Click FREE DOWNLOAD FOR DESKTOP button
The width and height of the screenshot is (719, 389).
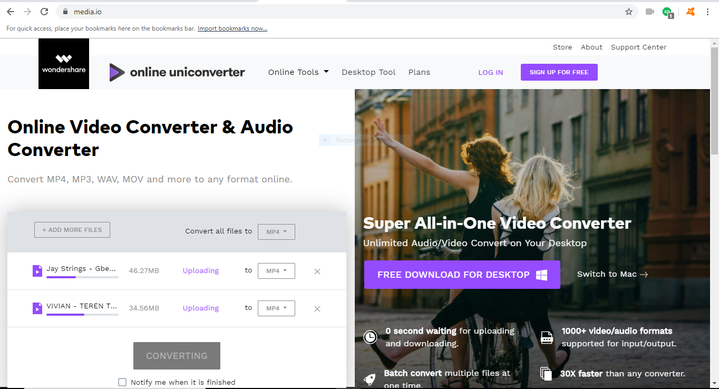pyautogui.click(x=462, y=275)
